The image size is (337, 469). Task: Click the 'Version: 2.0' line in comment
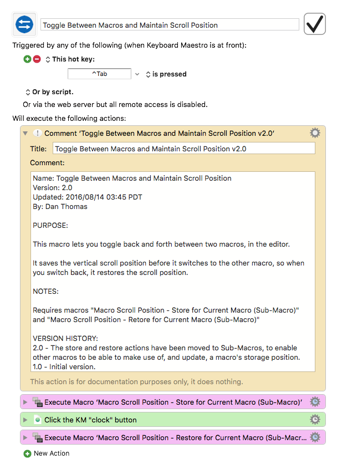52,187
